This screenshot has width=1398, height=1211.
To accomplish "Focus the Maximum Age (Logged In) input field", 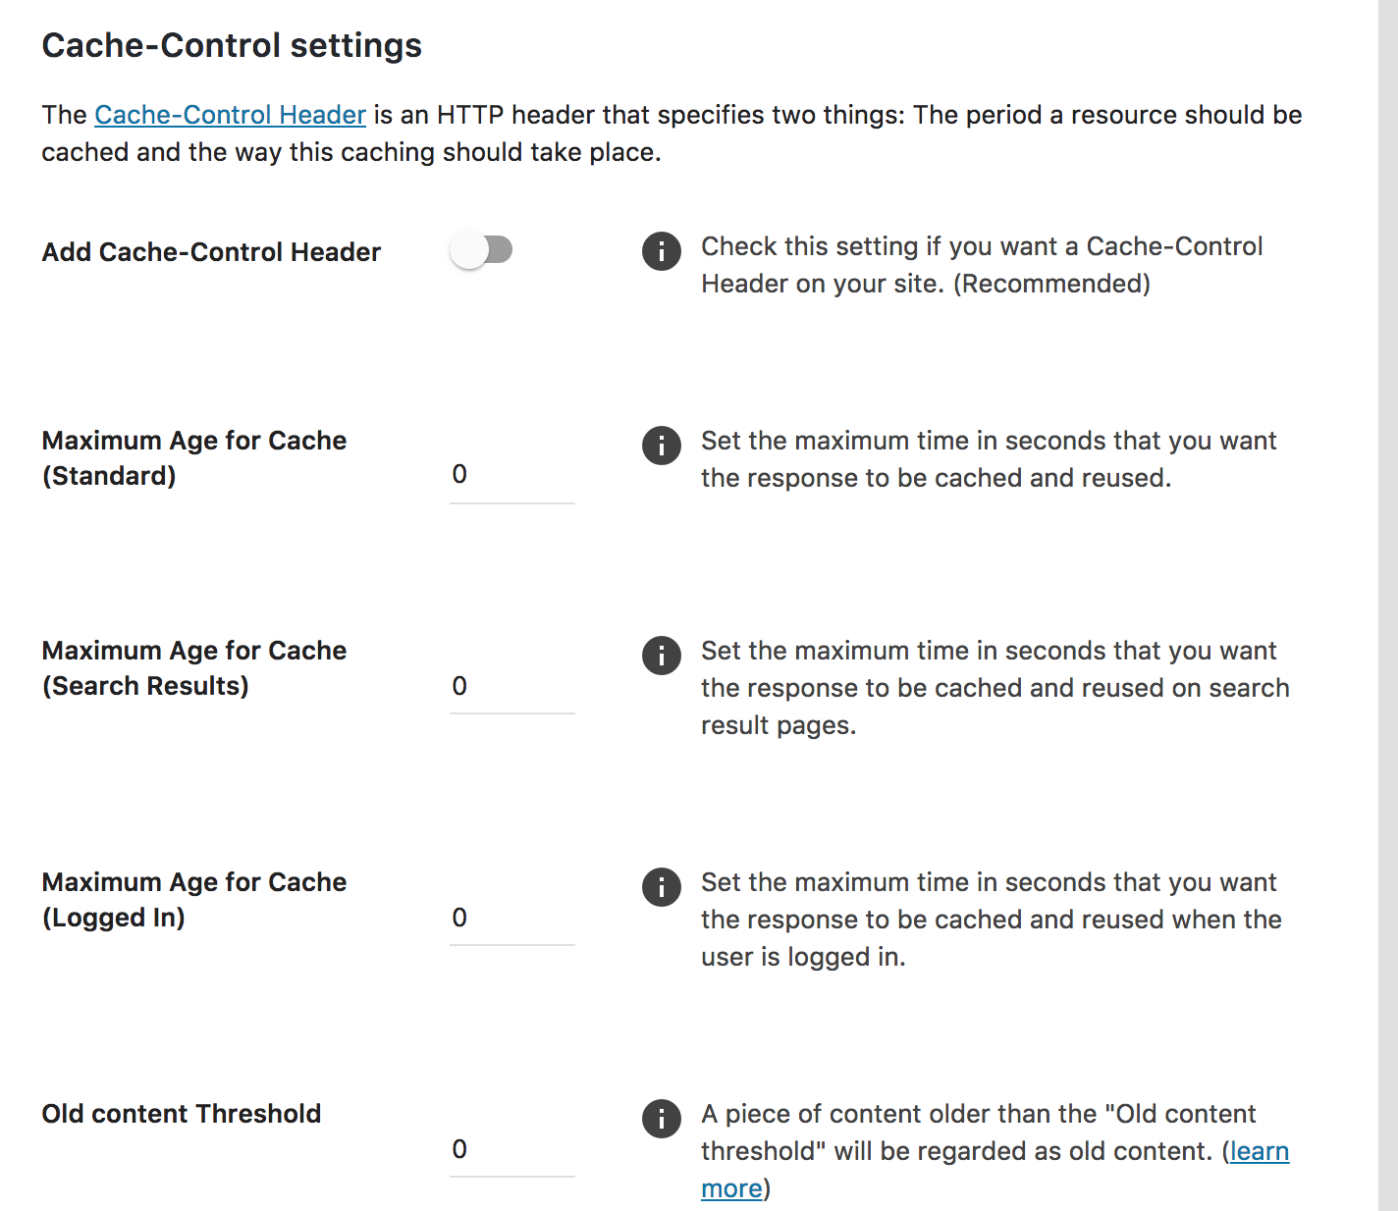I will [511, 918].
